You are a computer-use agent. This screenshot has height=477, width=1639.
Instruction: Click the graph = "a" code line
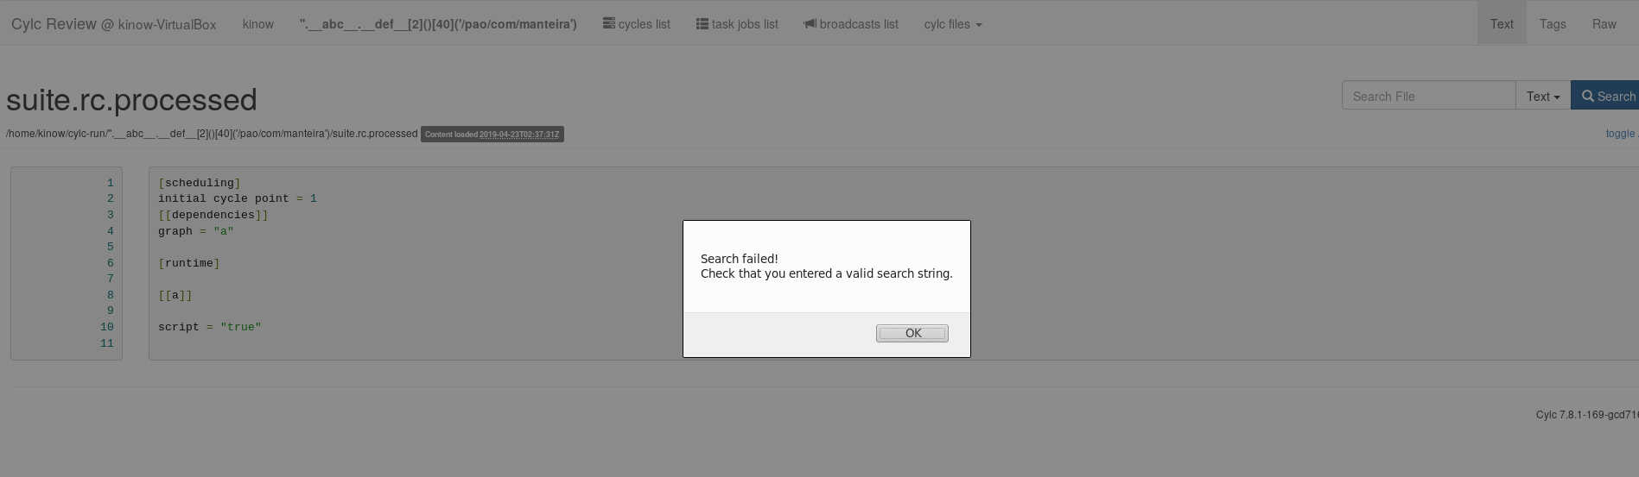196,231
